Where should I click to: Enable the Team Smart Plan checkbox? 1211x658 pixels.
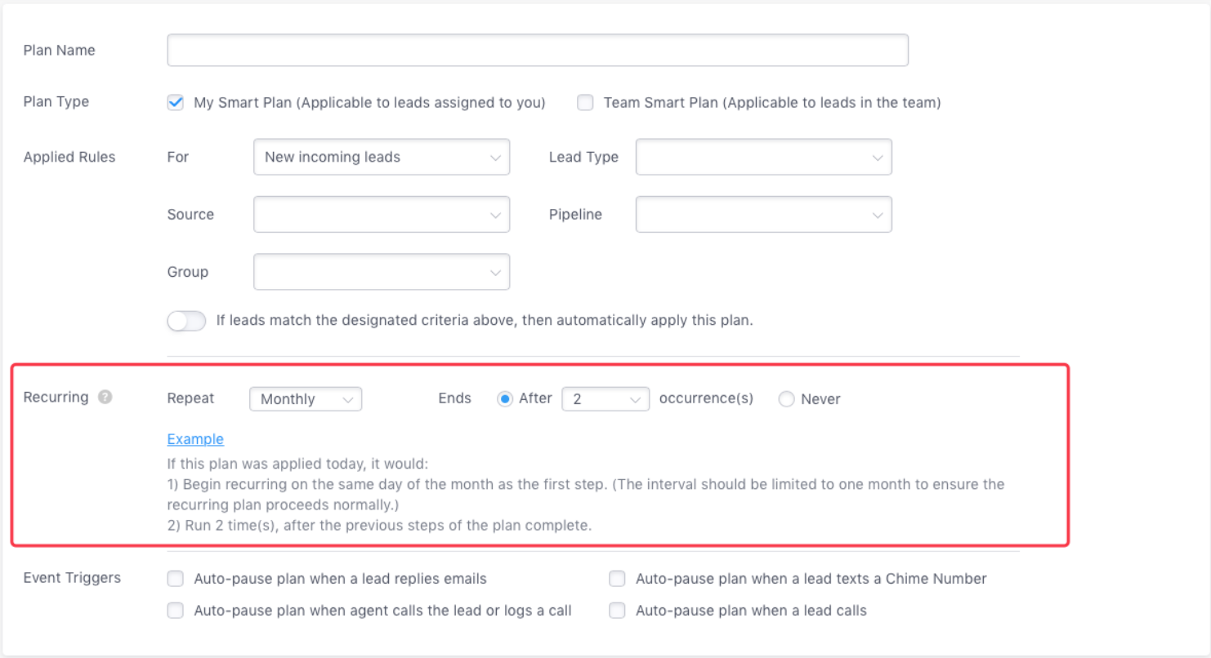tap(584, 103)
